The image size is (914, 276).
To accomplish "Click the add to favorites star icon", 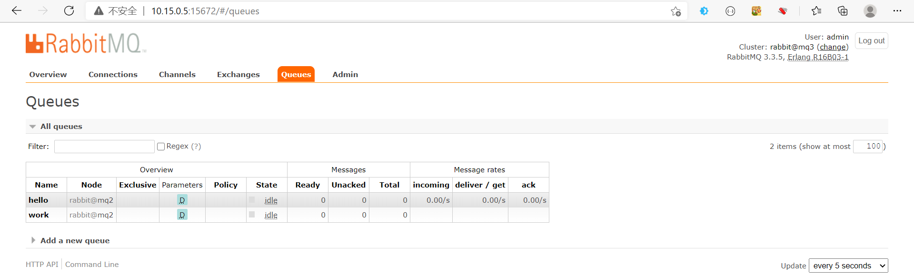I will [x=676, y=11].
